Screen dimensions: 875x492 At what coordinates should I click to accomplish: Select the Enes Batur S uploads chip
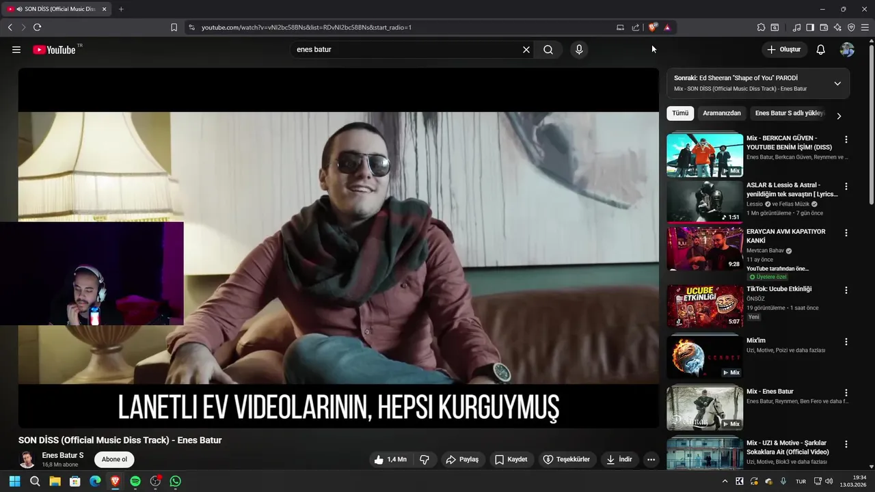coord(790,113)
